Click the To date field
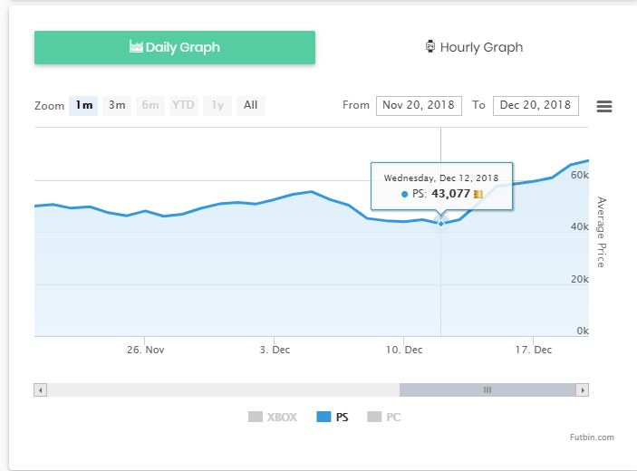The width and height of the screenshot is (637, 471). point(536,105)
